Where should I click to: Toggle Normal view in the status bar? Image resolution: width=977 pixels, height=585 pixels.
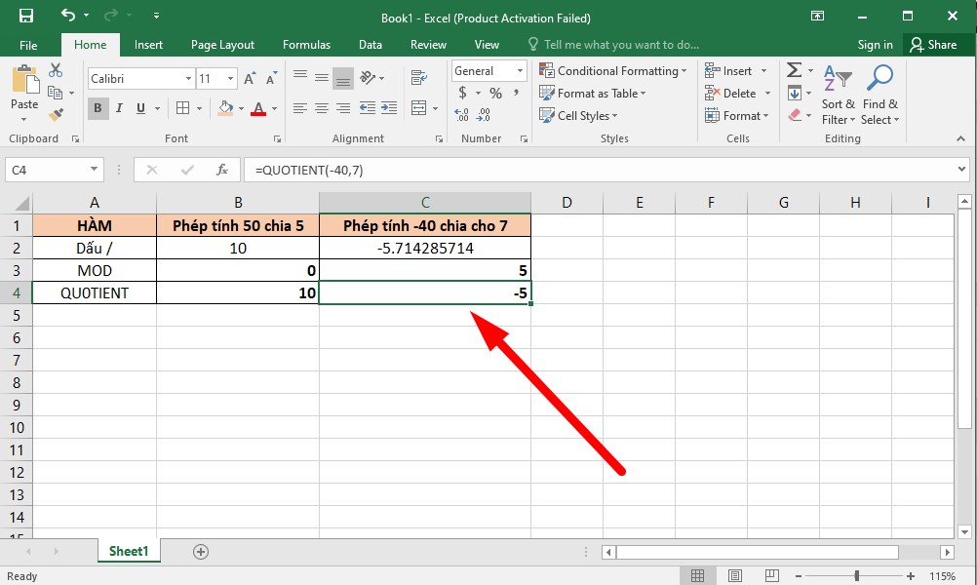coord(699,574)
